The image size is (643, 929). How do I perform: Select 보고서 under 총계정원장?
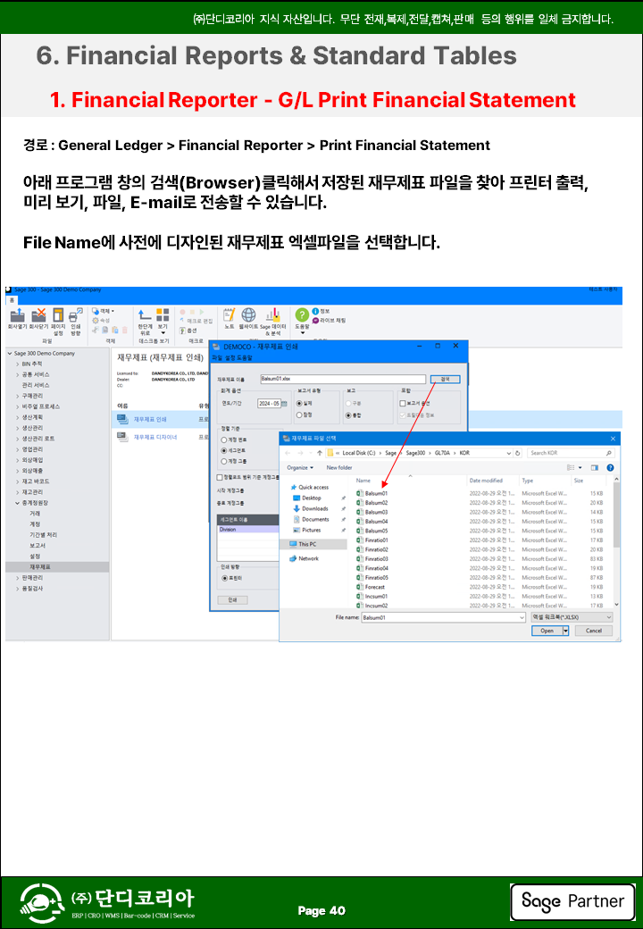pos(38,546)
